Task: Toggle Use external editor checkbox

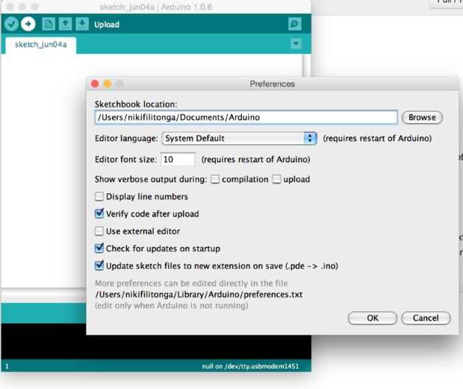Action: [x=99, y=231]
